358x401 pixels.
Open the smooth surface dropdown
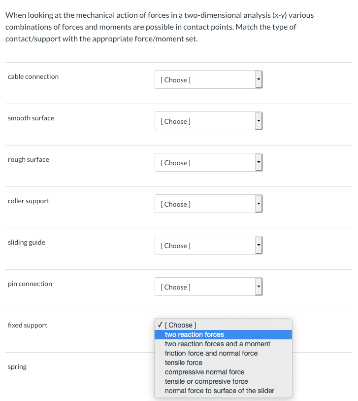(208, 121)
